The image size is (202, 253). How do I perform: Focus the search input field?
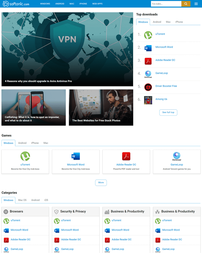(x=166, y=4)
